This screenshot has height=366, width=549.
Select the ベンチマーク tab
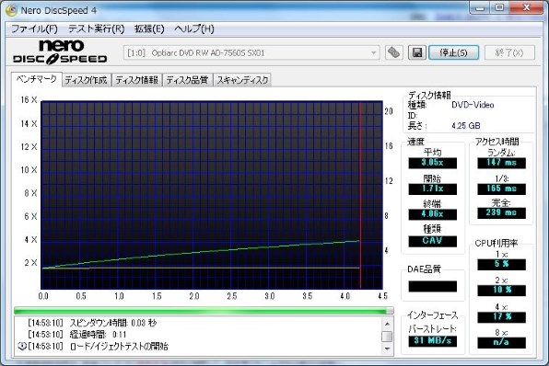37,79
